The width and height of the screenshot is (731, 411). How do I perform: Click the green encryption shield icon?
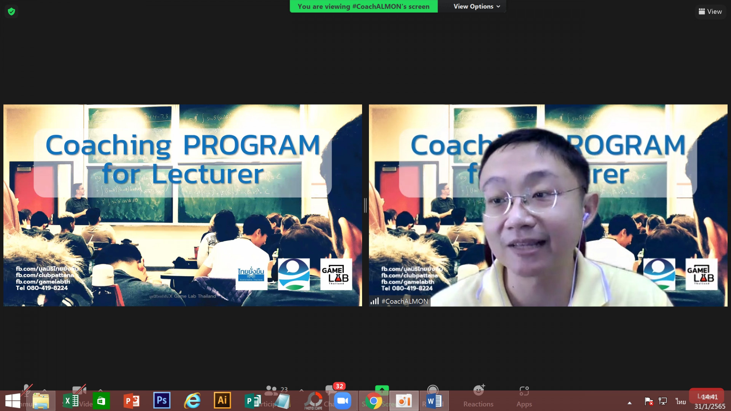point(11,11)
